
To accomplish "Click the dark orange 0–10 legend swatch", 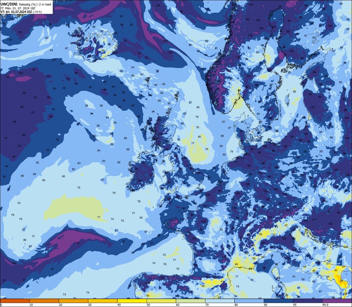I will [x=15, y=301].
